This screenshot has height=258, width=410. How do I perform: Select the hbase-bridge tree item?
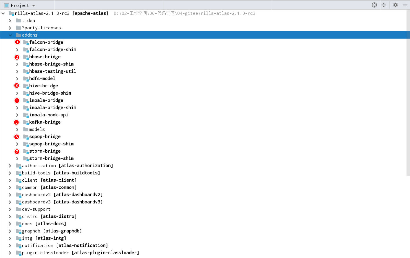click(45, 57)
